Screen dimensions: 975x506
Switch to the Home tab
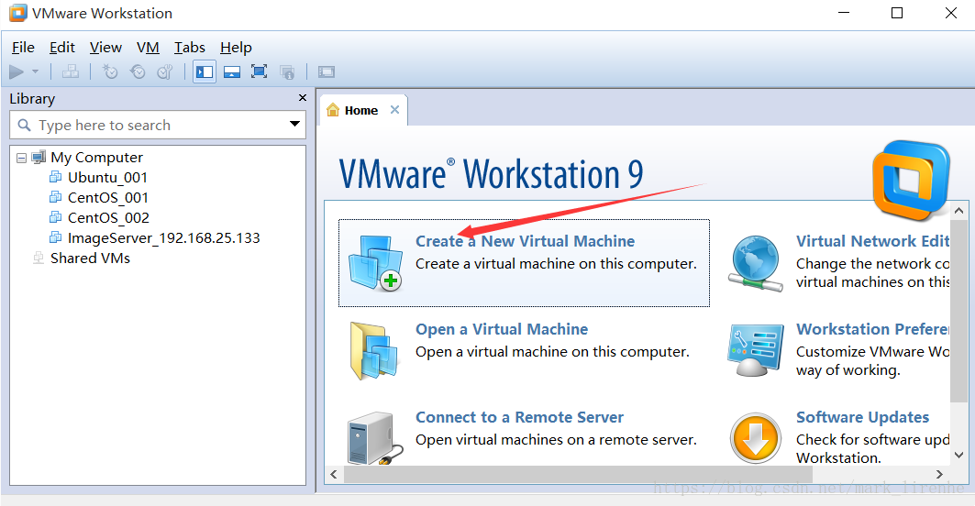click(361, 111)
